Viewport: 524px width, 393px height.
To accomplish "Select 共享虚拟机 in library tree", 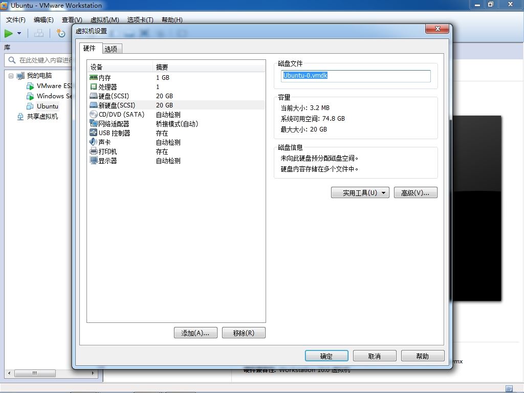I will 42,117.
